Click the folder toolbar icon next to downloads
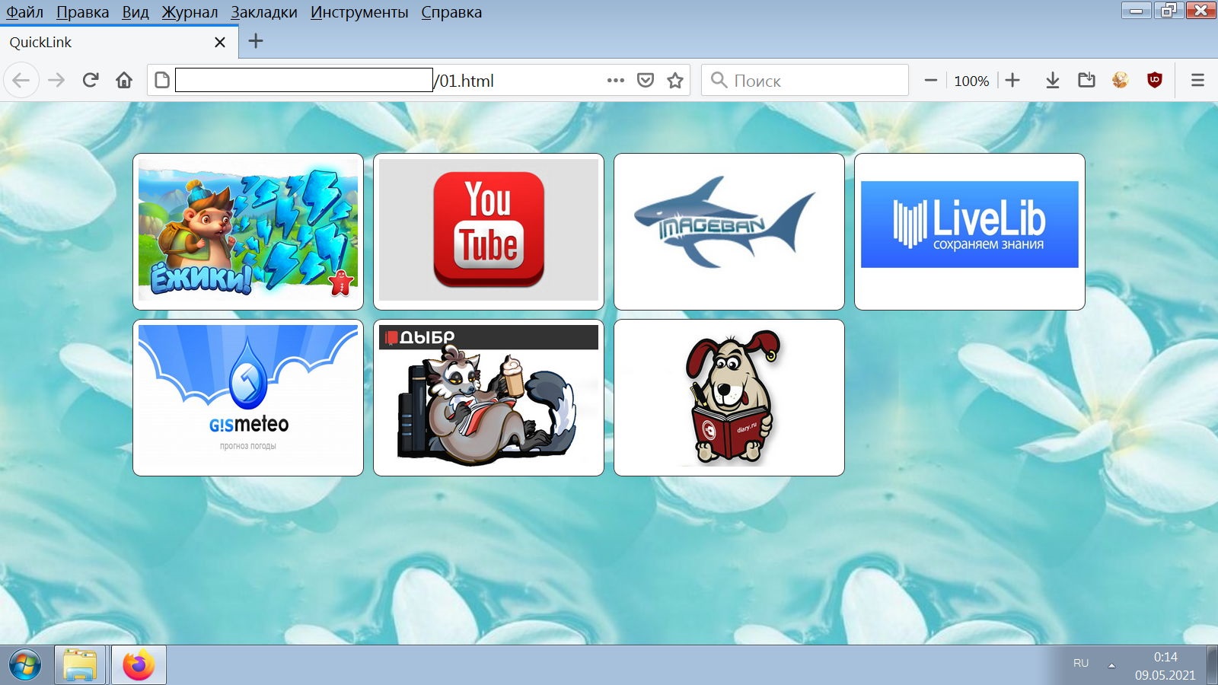The width and height of the screenshot is (1218, 685). (1087, 80)
